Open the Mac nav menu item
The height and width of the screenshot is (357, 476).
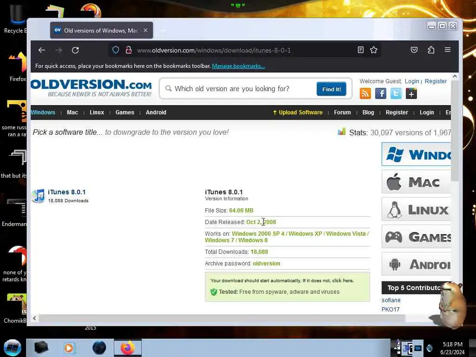[x=72, y=112]
